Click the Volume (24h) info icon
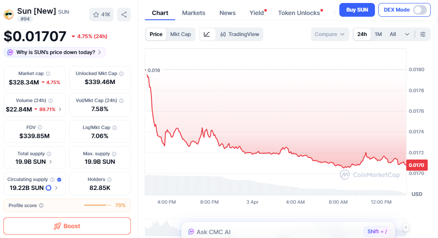438x238 pixels. 51,101
